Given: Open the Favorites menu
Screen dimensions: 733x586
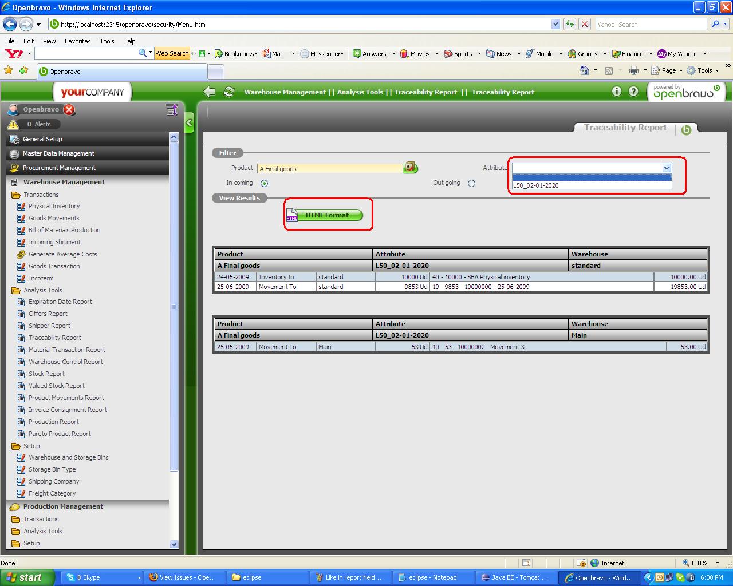Looking at the screenshot, I should tap(77, 41).
